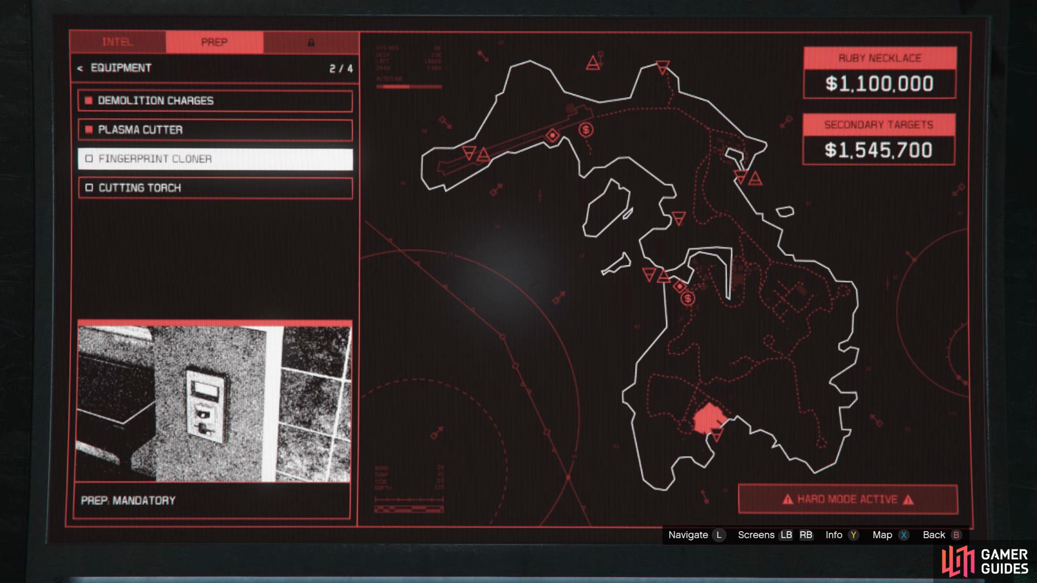1037x583 pixels.
Task: Select the RUBY NECKLACE target header
Action: click(879, 58)
